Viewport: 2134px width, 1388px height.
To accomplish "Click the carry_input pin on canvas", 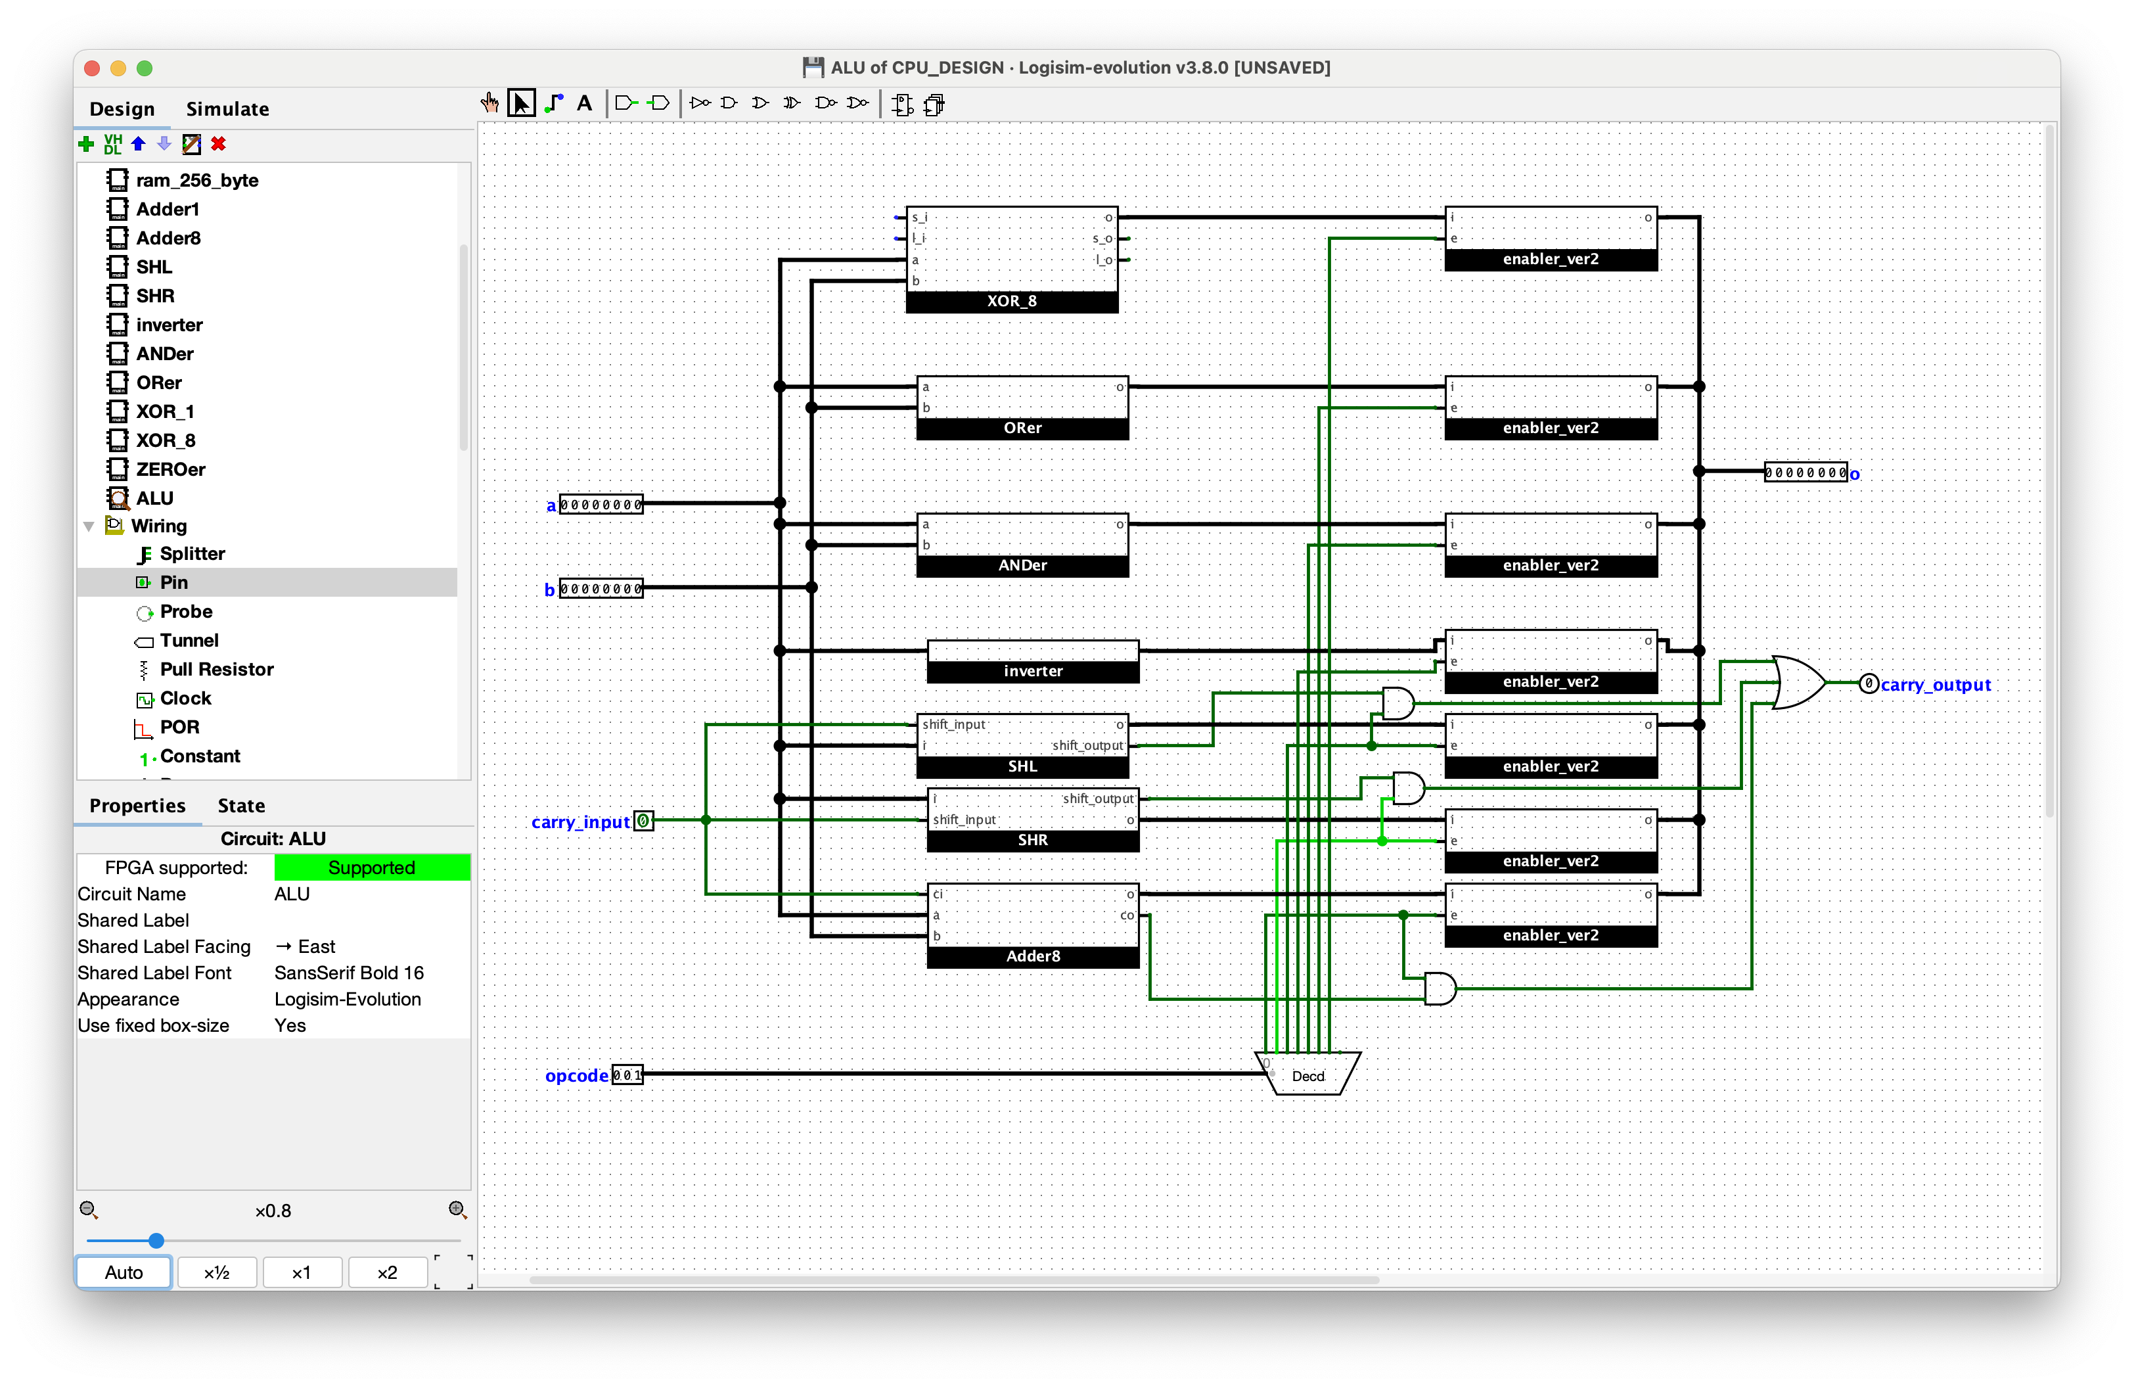I will pos(644,820).
